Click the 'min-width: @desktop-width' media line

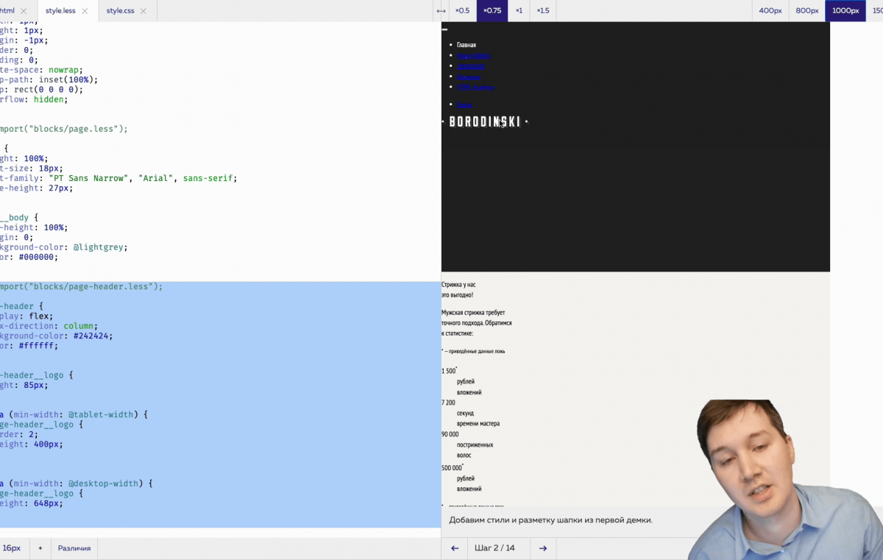[77, 483]
